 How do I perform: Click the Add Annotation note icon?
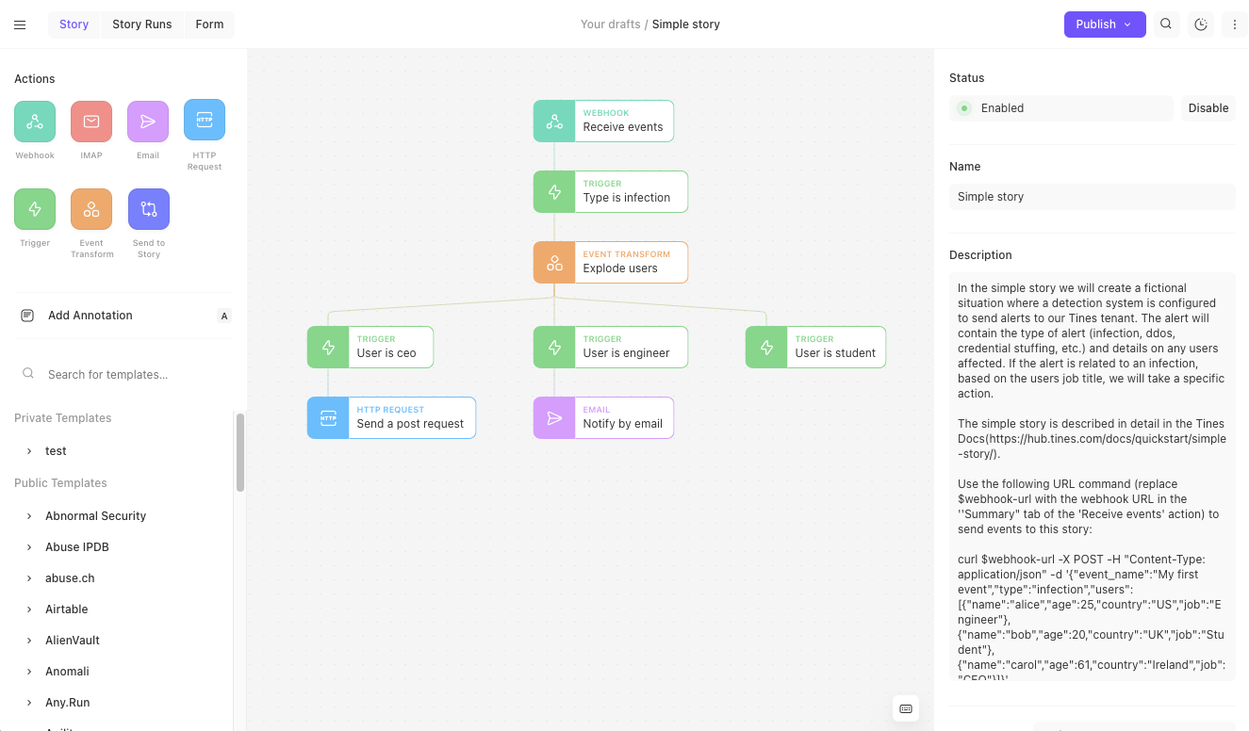click(27, 316)
